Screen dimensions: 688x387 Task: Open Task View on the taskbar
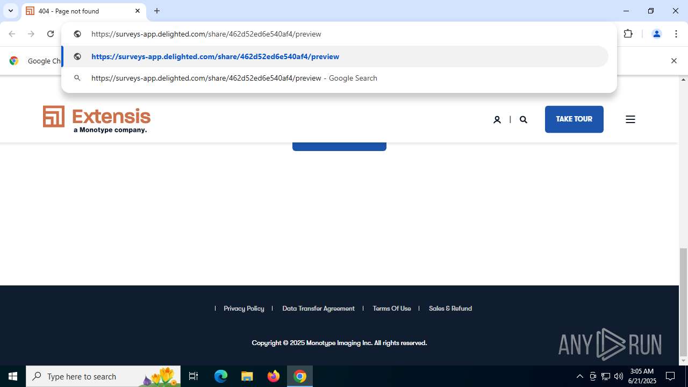click(x=193, y=376)
